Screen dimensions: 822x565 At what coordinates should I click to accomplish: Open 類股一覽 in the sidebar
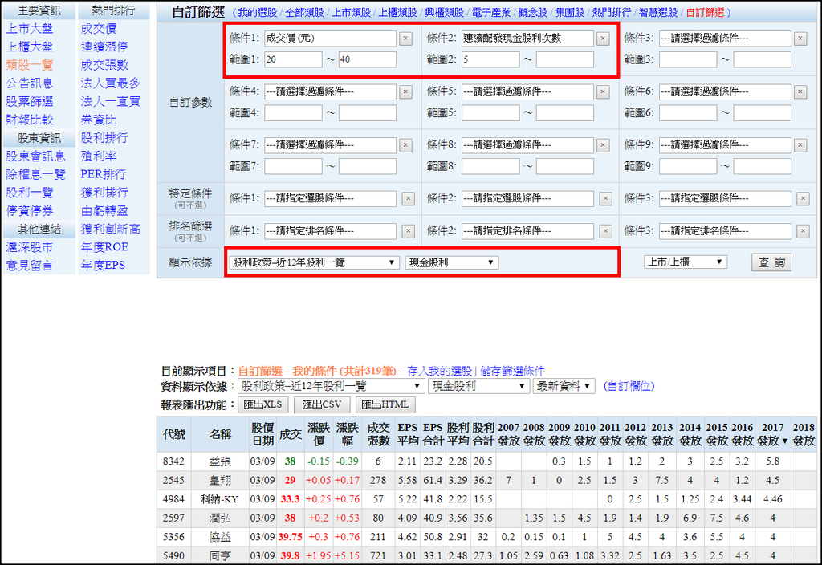30,65
